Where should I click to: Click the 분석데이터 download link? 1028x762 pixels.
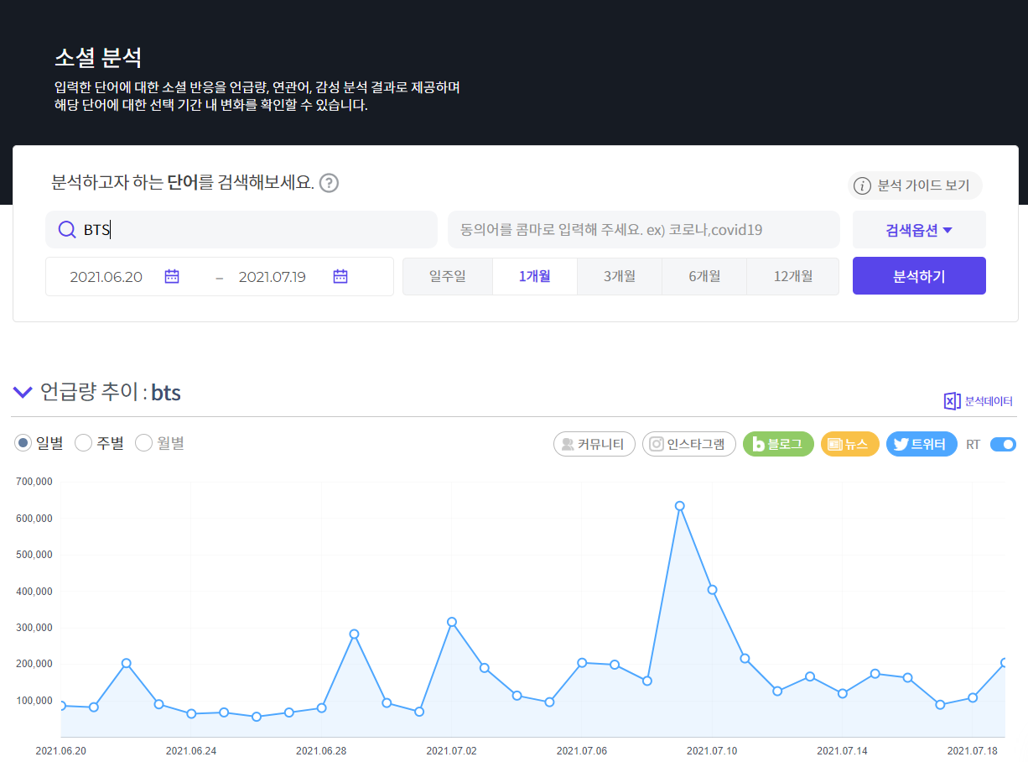[989, 401]
